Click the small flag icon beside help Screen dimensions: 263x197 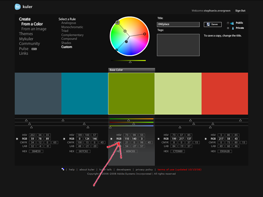[x=63, y=169]
